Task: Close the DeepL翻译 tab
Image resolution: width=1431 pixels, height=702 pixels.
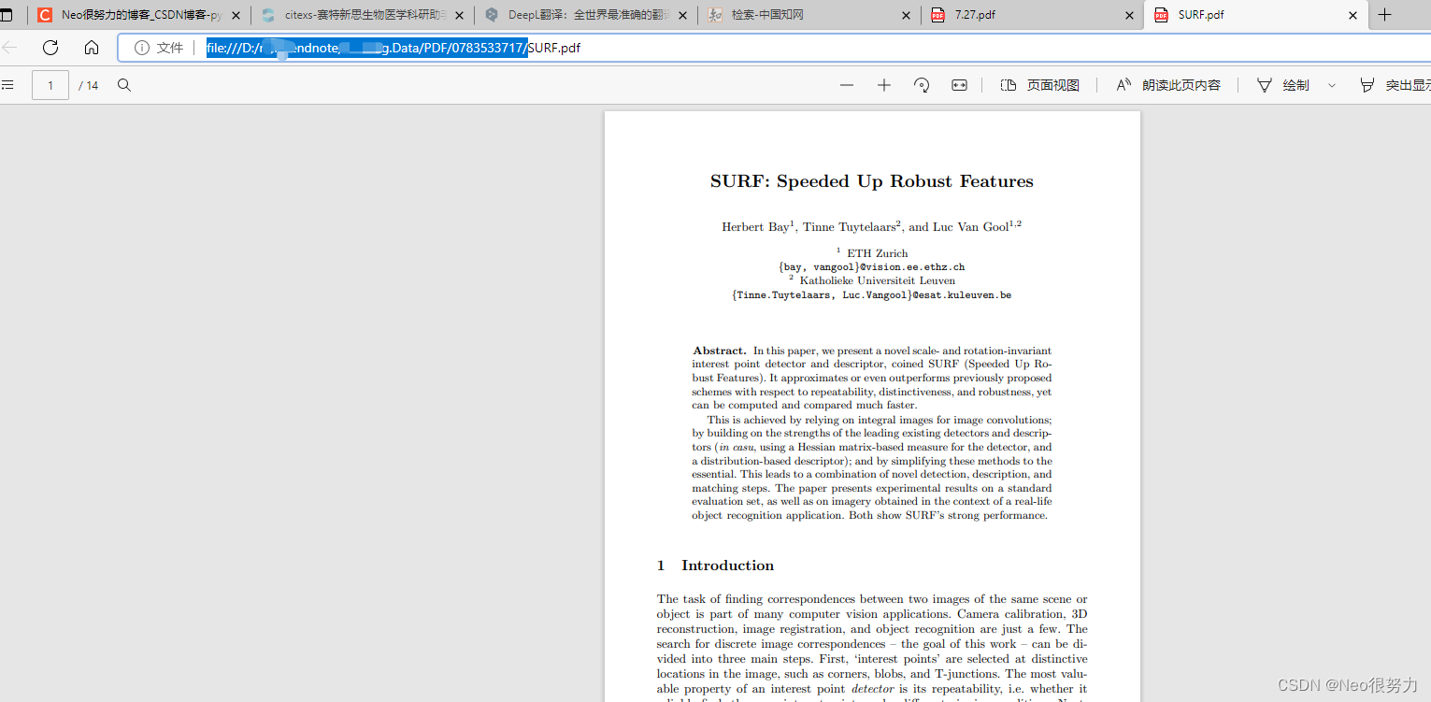Action: pyautogui.click(x=683, y=15)
